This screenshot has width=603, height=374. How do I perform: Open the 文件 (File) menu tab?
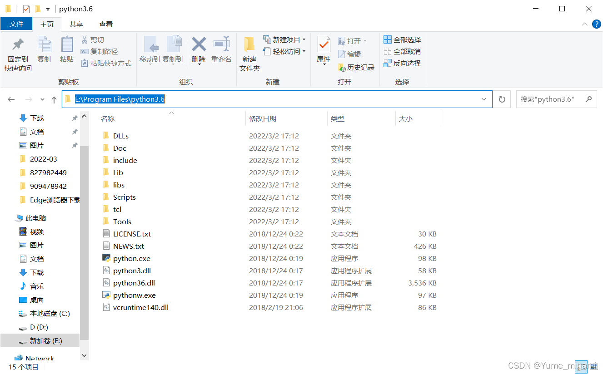click(x=16, y=24)
